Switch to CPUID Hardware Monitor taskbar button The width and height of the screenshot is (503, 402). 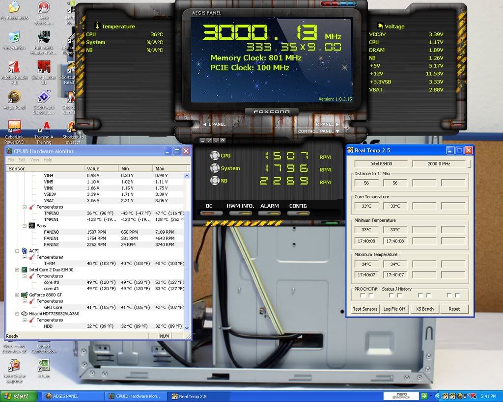tap(136, 396)
